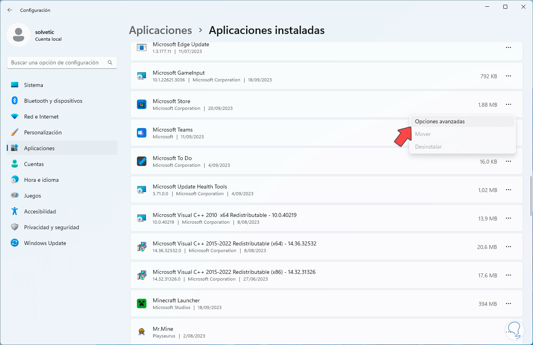The height and width of the screenshot is (345, 533).
Task: Click the Microsoft Edge Update app icon
Action: pyautogui.click(x=142, y=47)
